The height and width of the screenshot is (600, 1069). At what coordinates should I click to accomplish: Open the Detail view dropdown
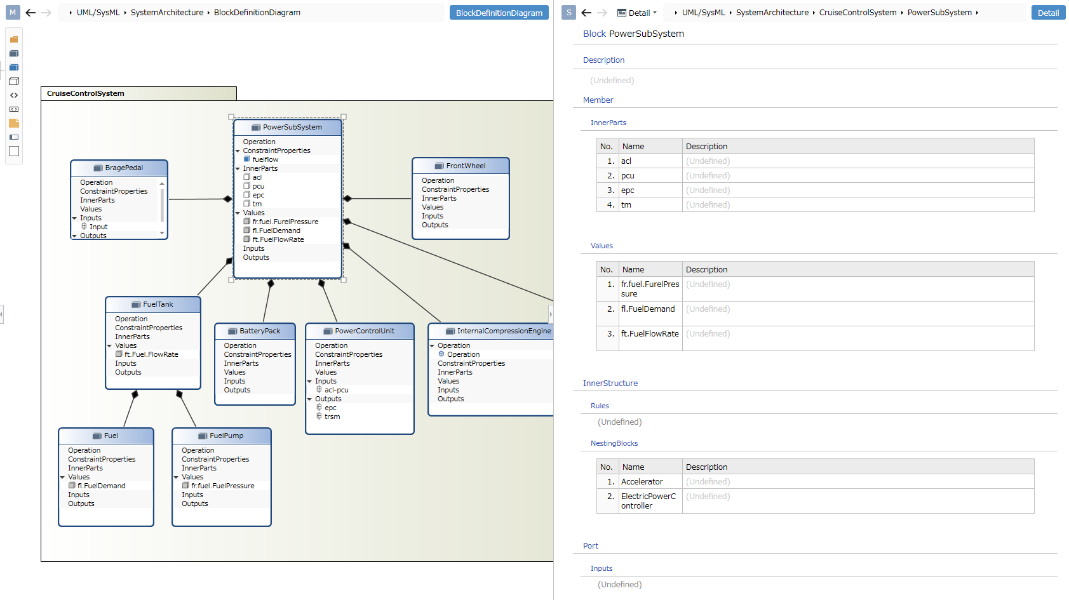(637, 13)
